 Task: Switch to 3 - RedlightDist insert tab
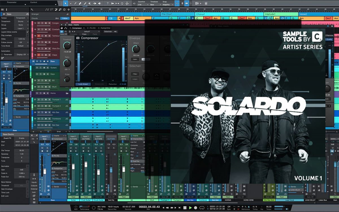(105, 28)
